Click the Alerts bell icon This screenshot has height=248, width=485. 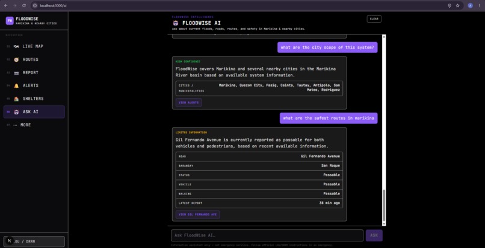[x=16, y=85]
